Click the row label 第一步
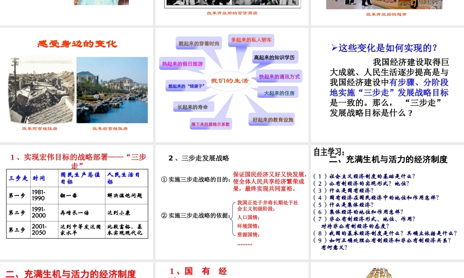Viewport: 464px width, 278px height. pyautogui.click(x=19, y=195)
